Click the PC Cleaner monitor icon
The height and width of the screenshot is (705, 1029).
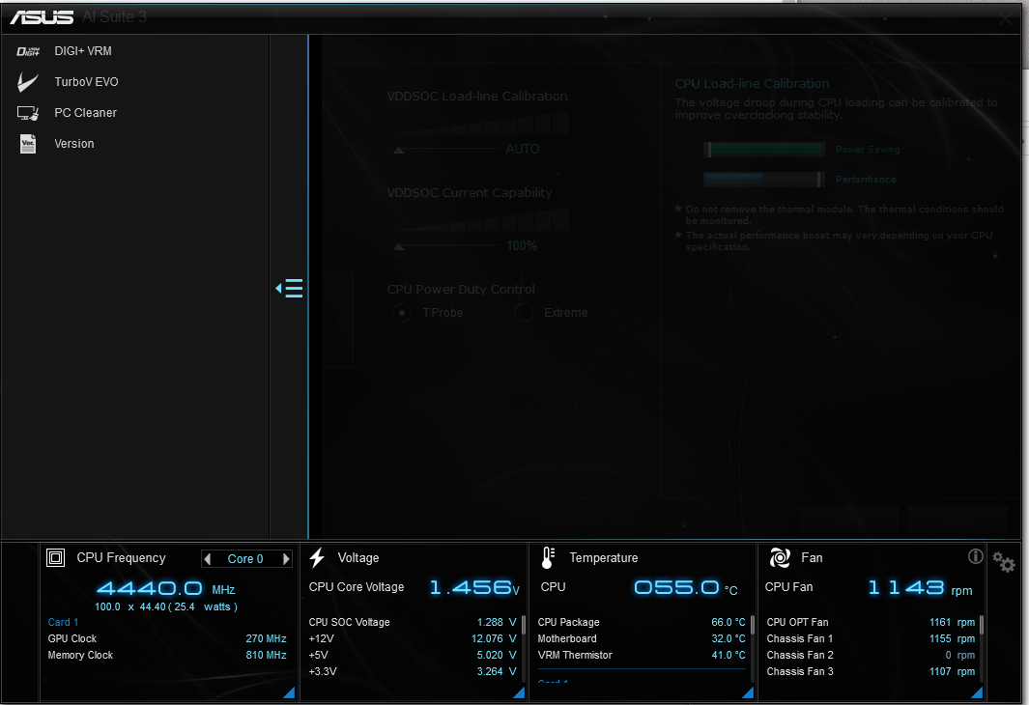point(28,113)
